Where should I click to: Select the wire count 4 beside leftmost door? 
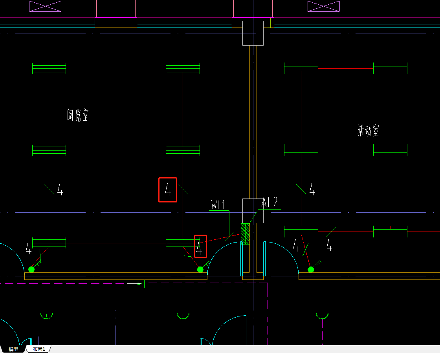coord(29,248)
